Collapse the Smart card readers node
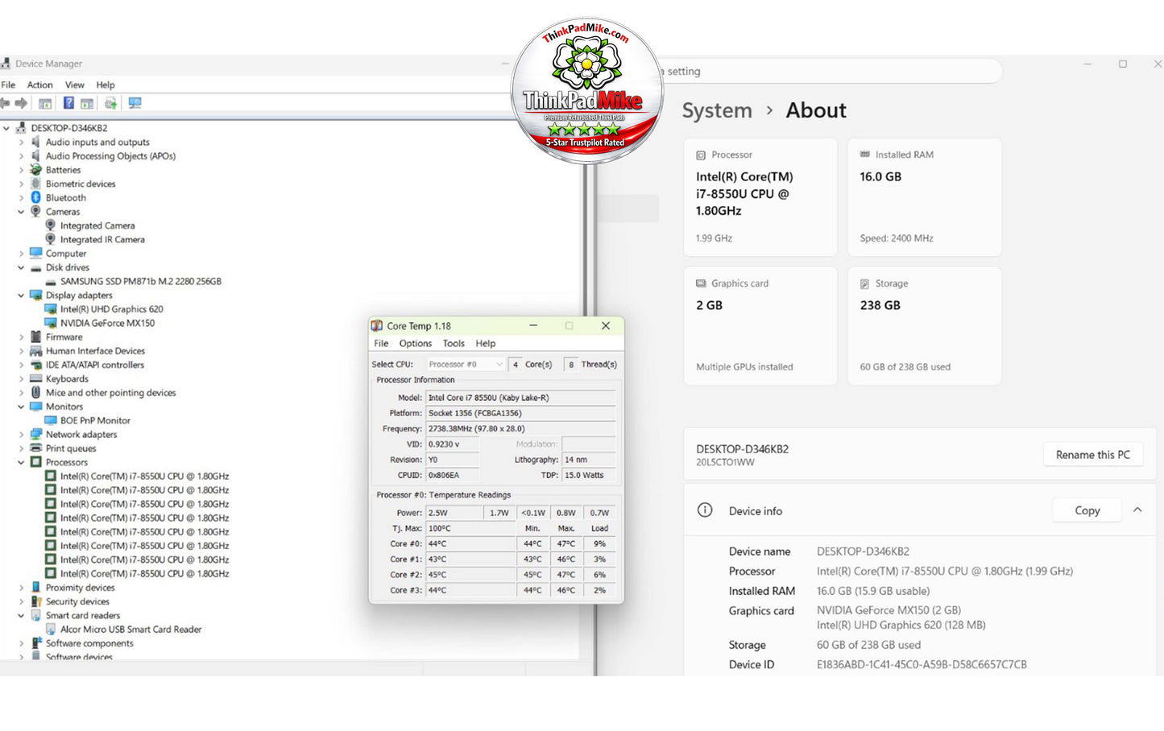The height and width of the screenshot is (731, 1164). [x=22, y=616]
